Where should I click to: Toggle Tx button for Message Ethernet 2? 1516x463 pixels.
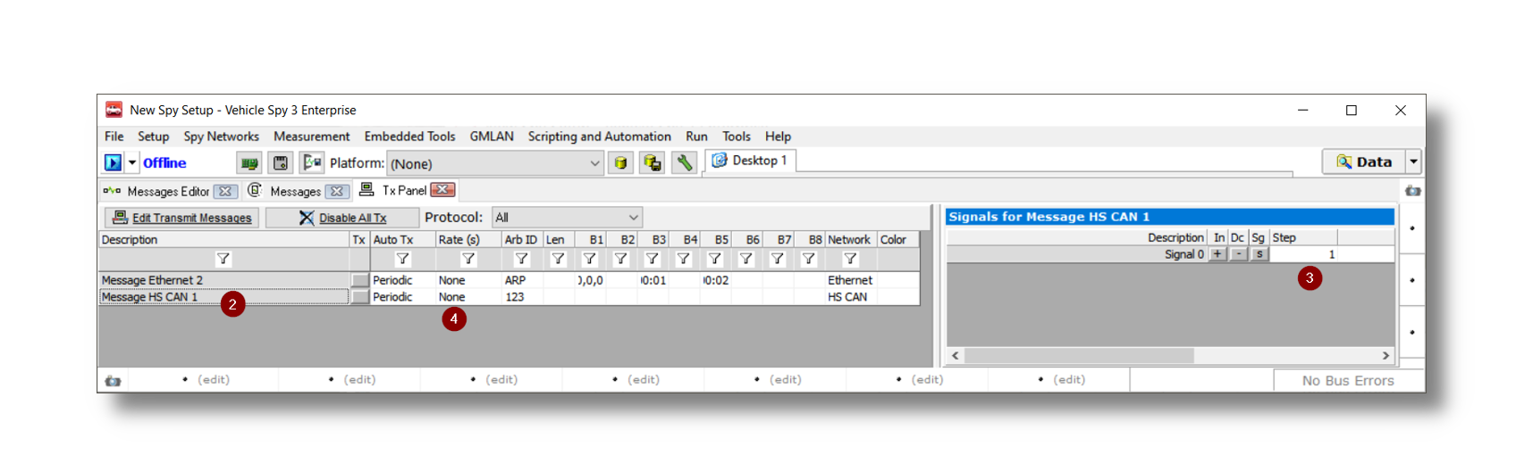pos(359,280)
